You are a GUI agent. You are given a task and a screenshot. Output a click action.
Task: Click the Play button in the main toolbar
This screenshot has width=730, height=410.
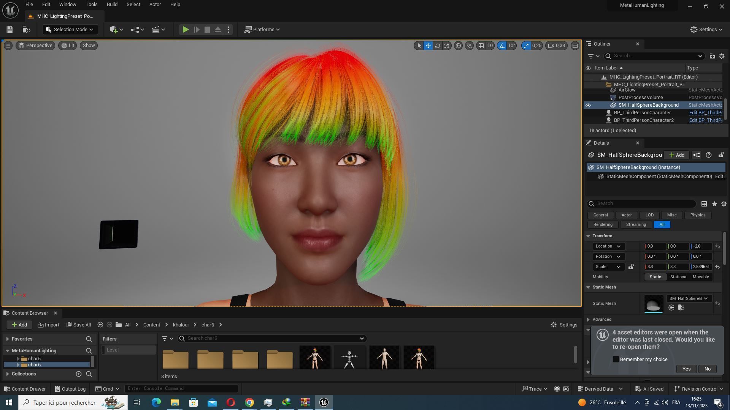185,30
